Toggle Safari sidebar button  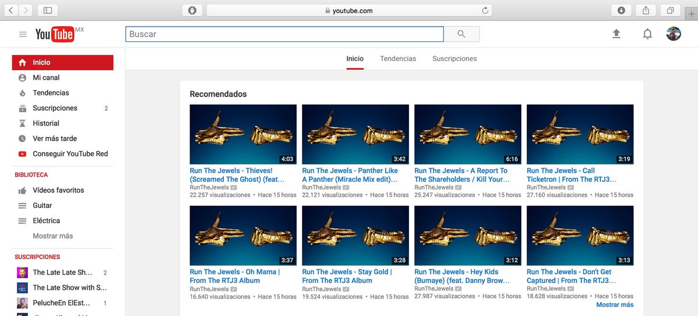click(48, 10)
